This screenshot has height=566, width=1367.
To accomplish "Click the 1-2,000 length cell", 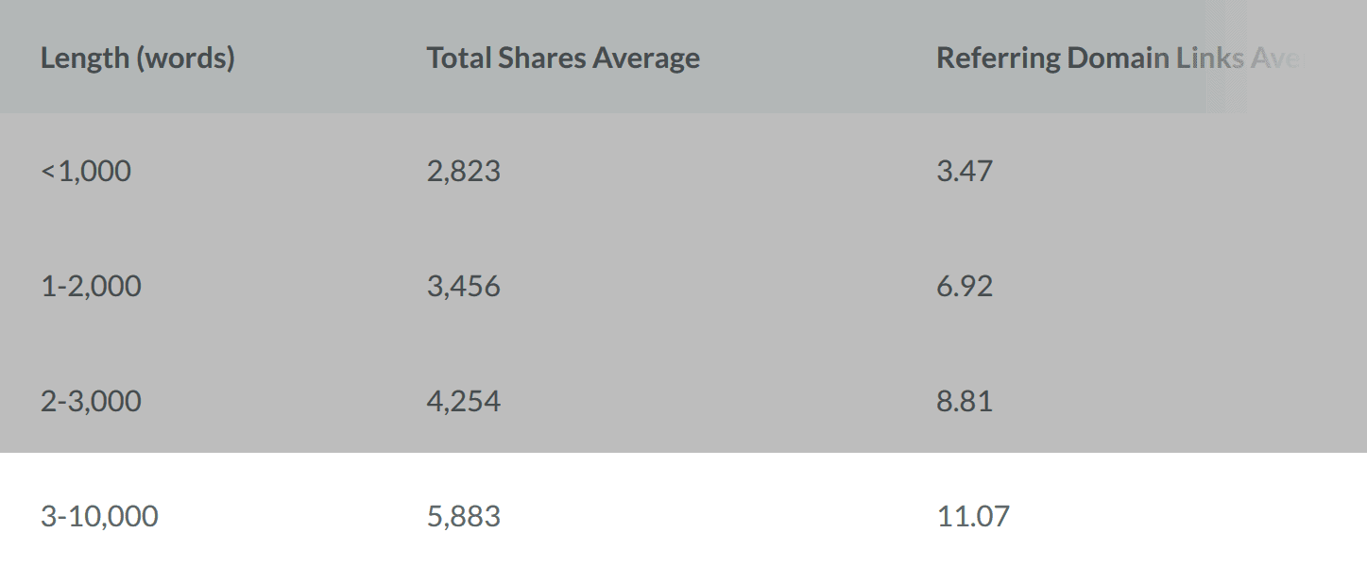I will [x=91, y=287].
